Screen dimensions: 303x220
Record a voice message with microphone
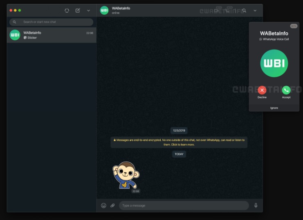tap(256, 205)
